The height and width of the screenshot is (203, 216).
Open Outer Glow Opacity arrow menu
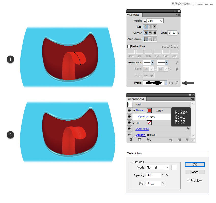pyautogui.click(x=163, y=175)
